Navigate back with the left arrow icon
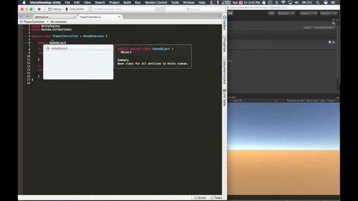Image resolution: width=358 pixels, height=201 pixels. tap(21, 16)
